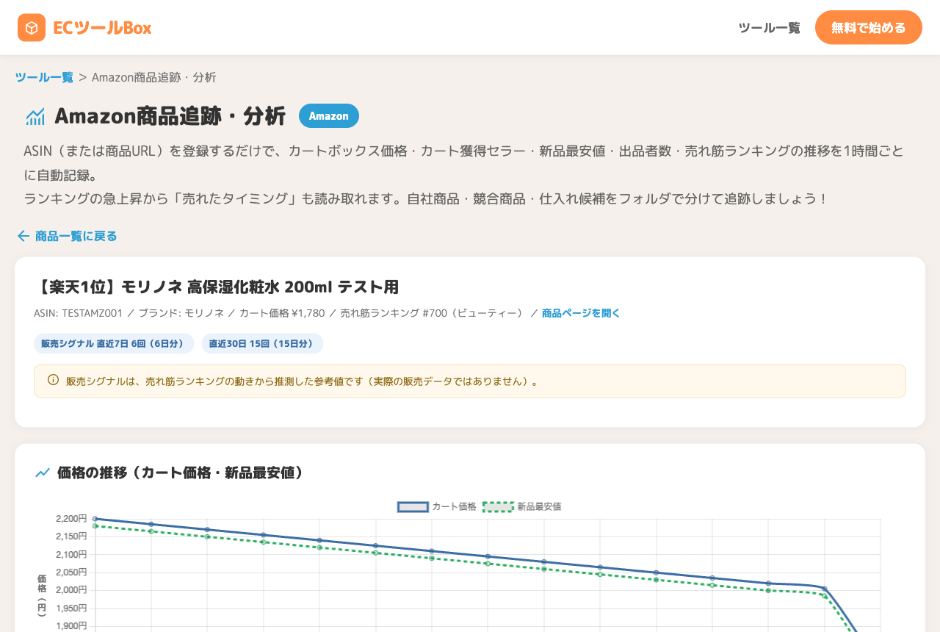Click the ECツールBox box logo icon
Screen dimensions: 940x632
[x=32, y=28]
